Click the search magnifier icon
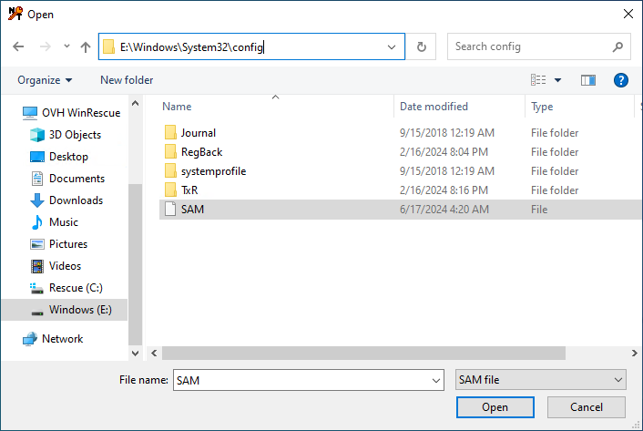643x431 pixels. [617, 46]
